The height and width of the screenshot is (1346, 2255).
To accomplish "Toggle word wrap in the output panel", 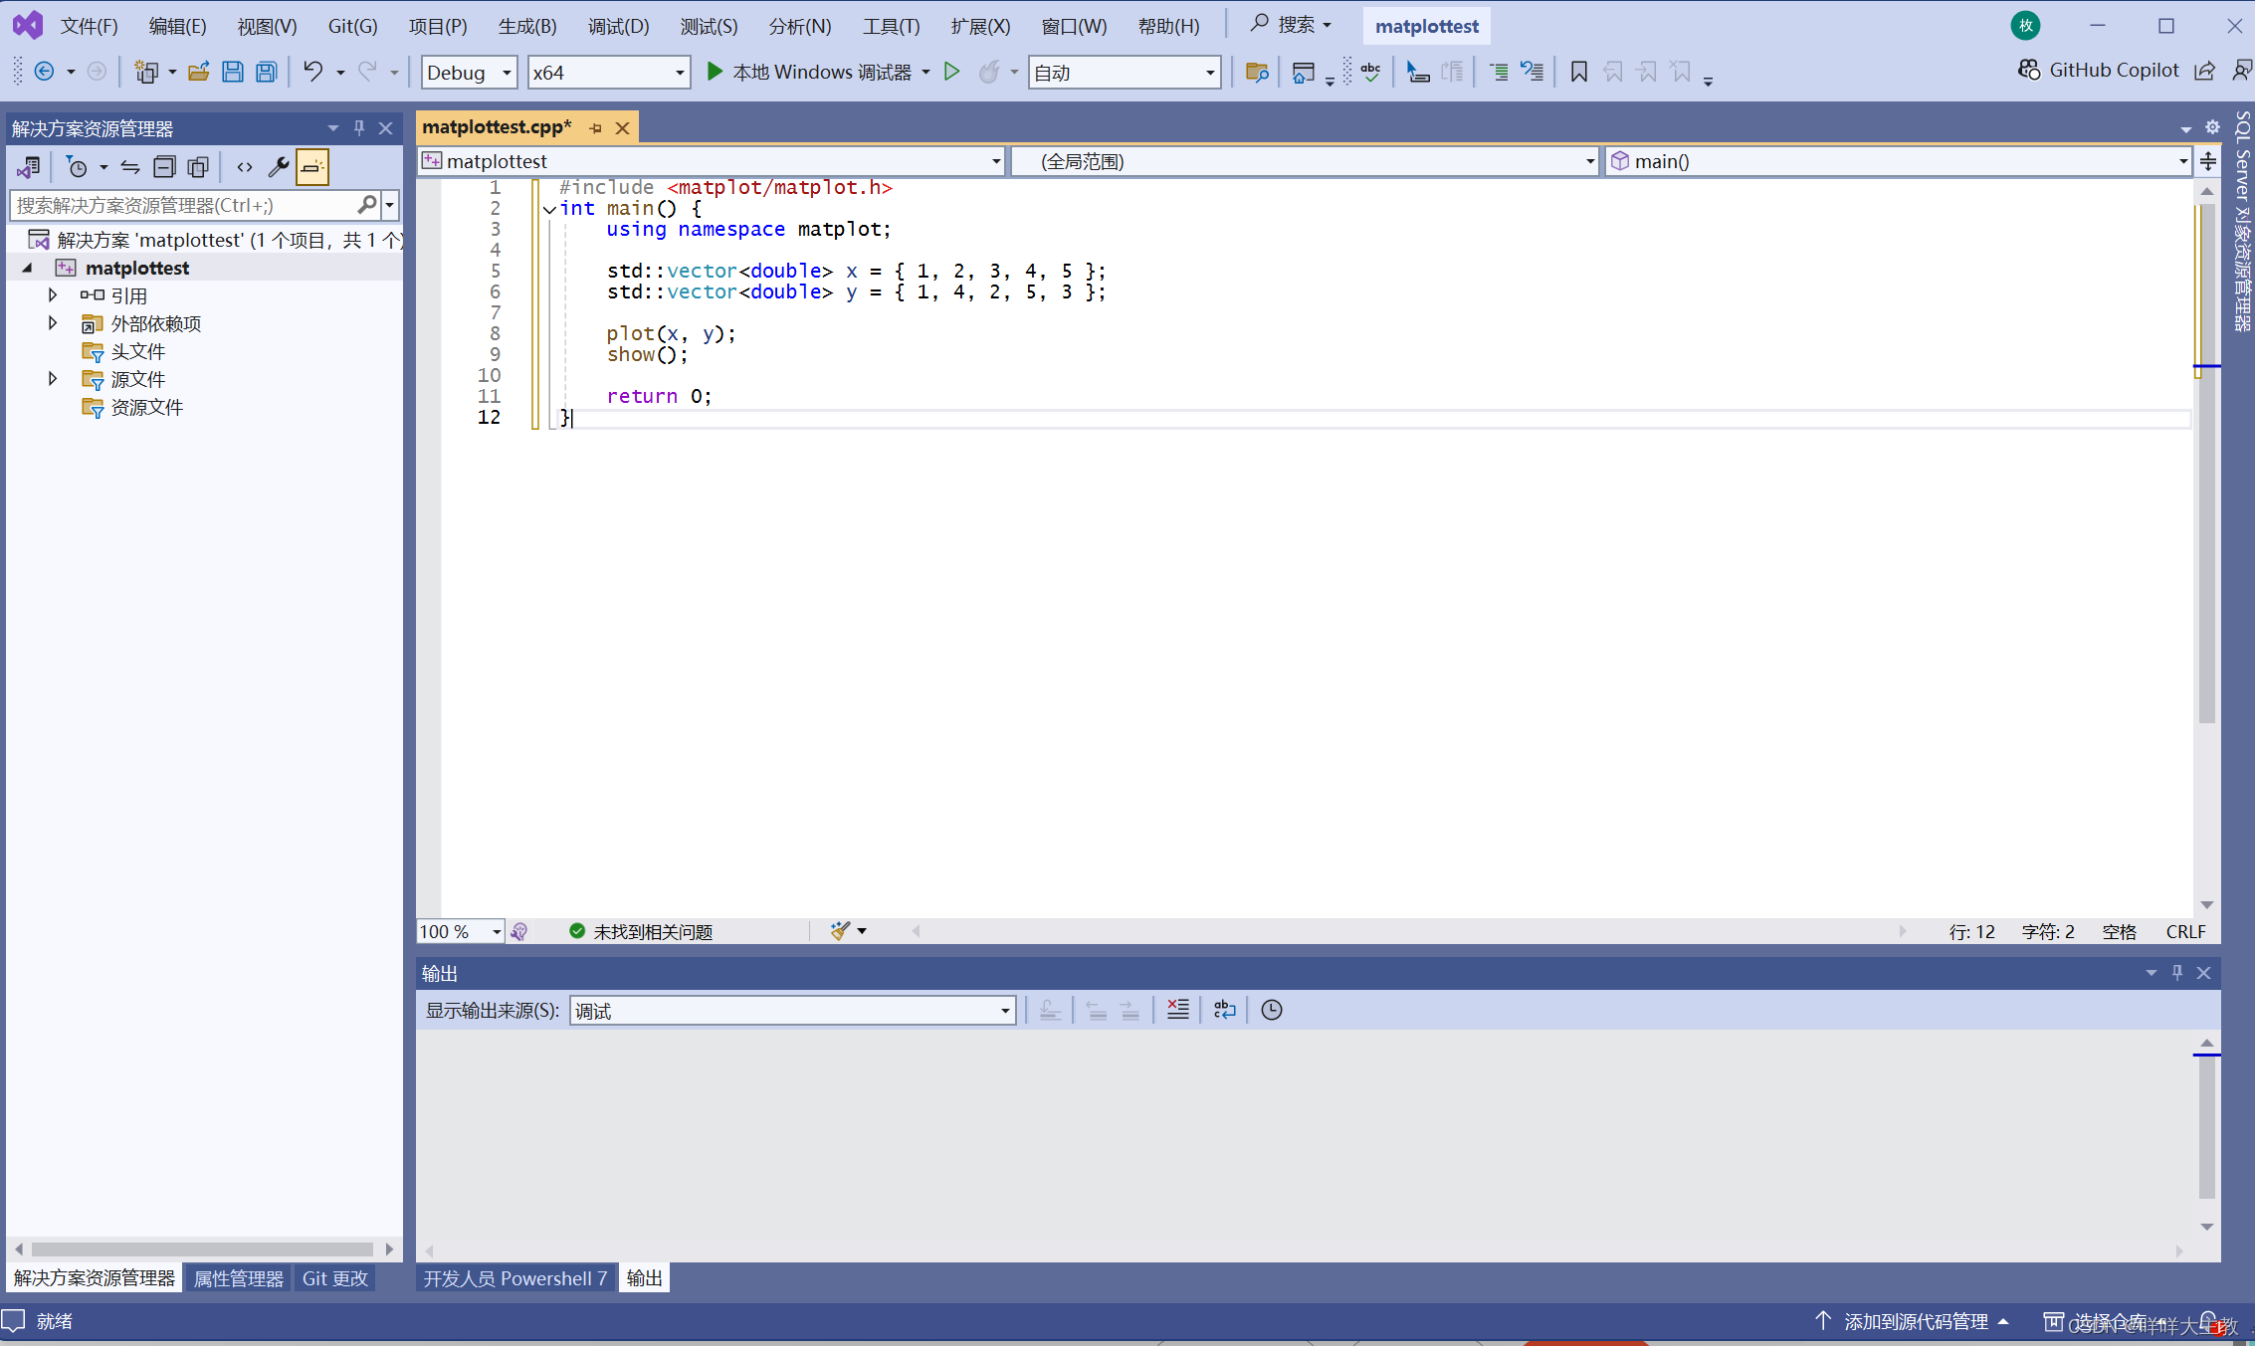I will coord(1224,1010).
